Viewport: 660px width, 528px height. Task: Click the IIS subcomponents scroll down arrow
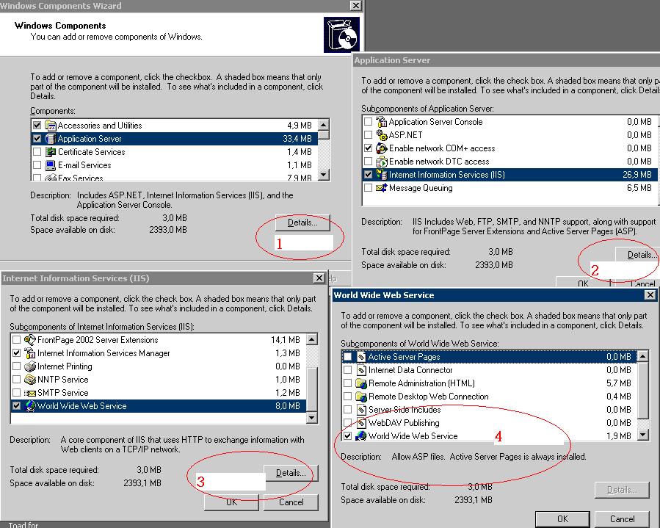(311, 418)
